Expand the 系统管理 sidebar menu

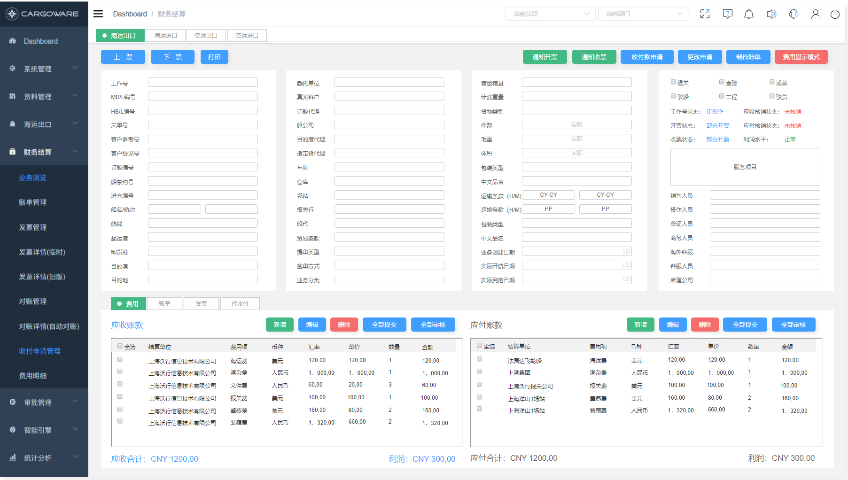(x=44, y=69)
